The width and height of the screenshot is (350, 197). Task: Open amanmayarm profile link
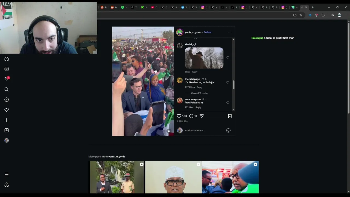[193, 99]
